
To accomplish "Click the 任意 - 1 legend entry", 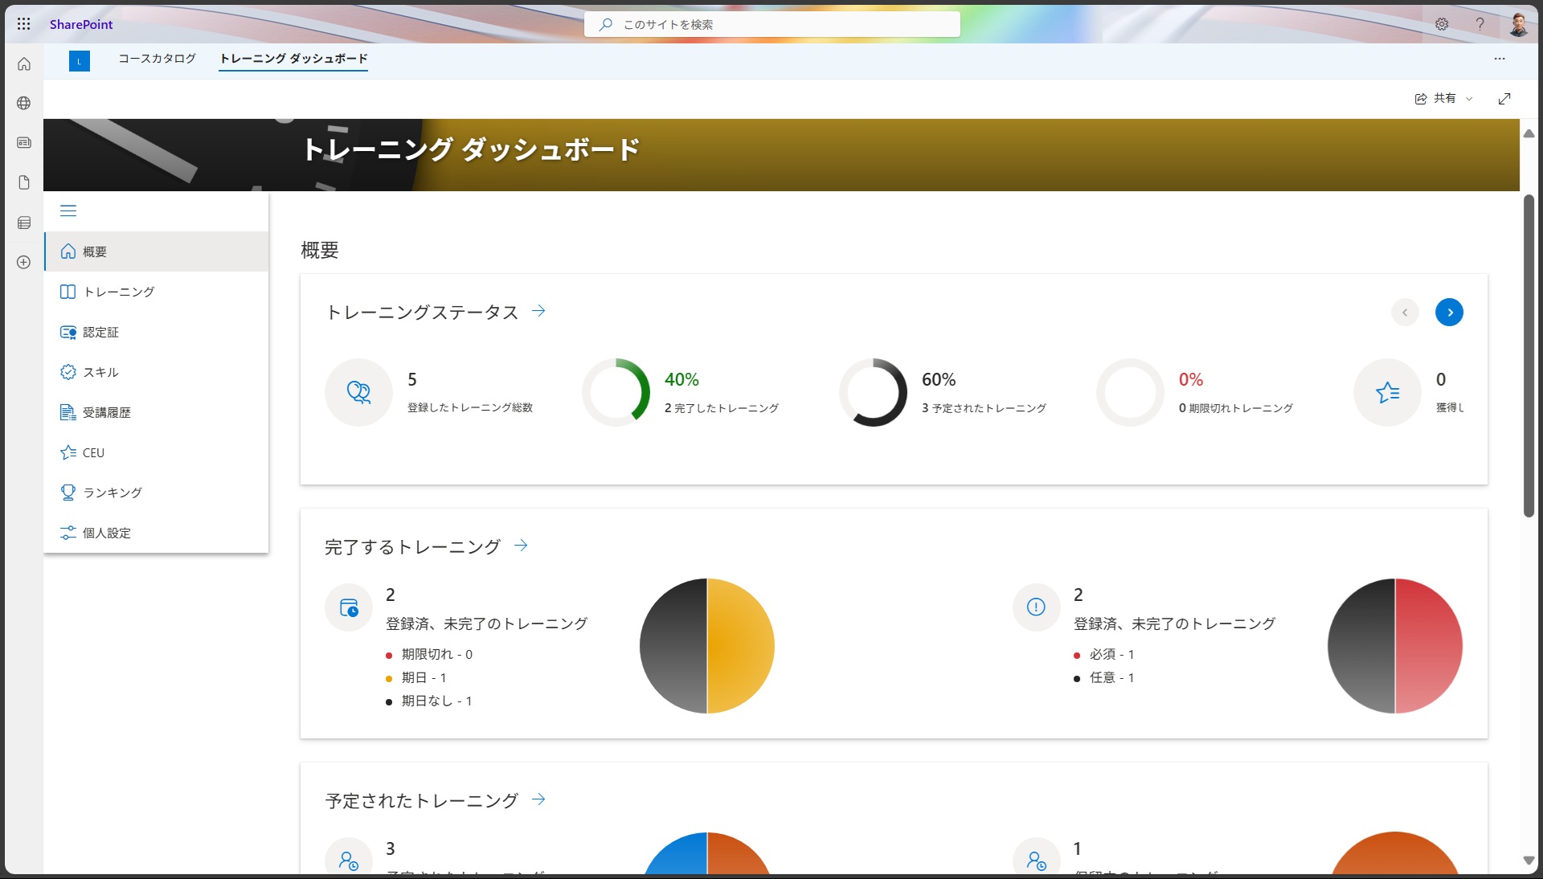I will click(1103, 677).
